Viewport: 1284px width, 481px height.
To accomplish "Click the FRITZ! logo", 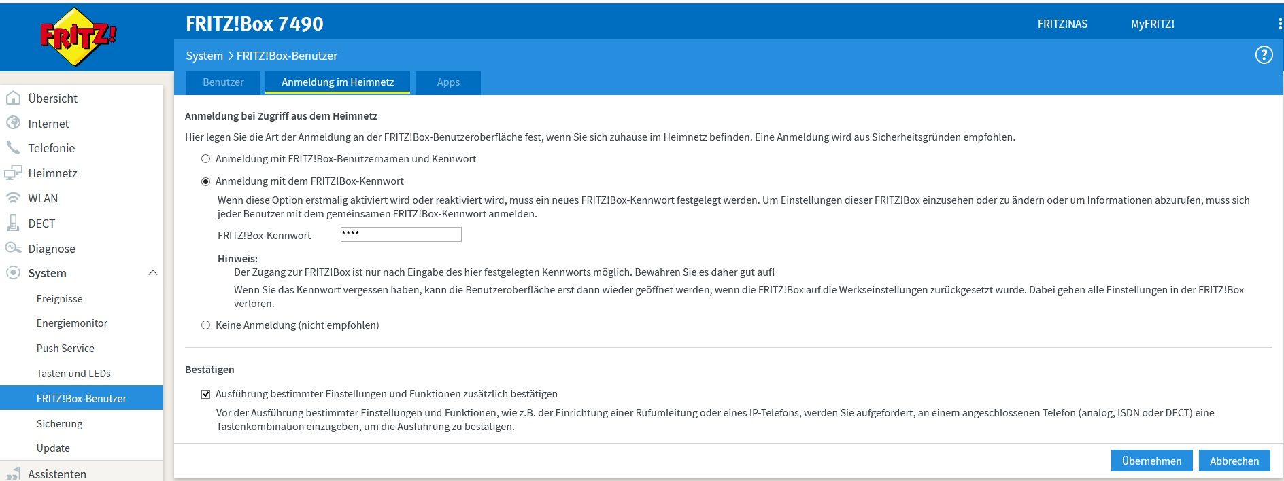I will (x=78, y=37).
